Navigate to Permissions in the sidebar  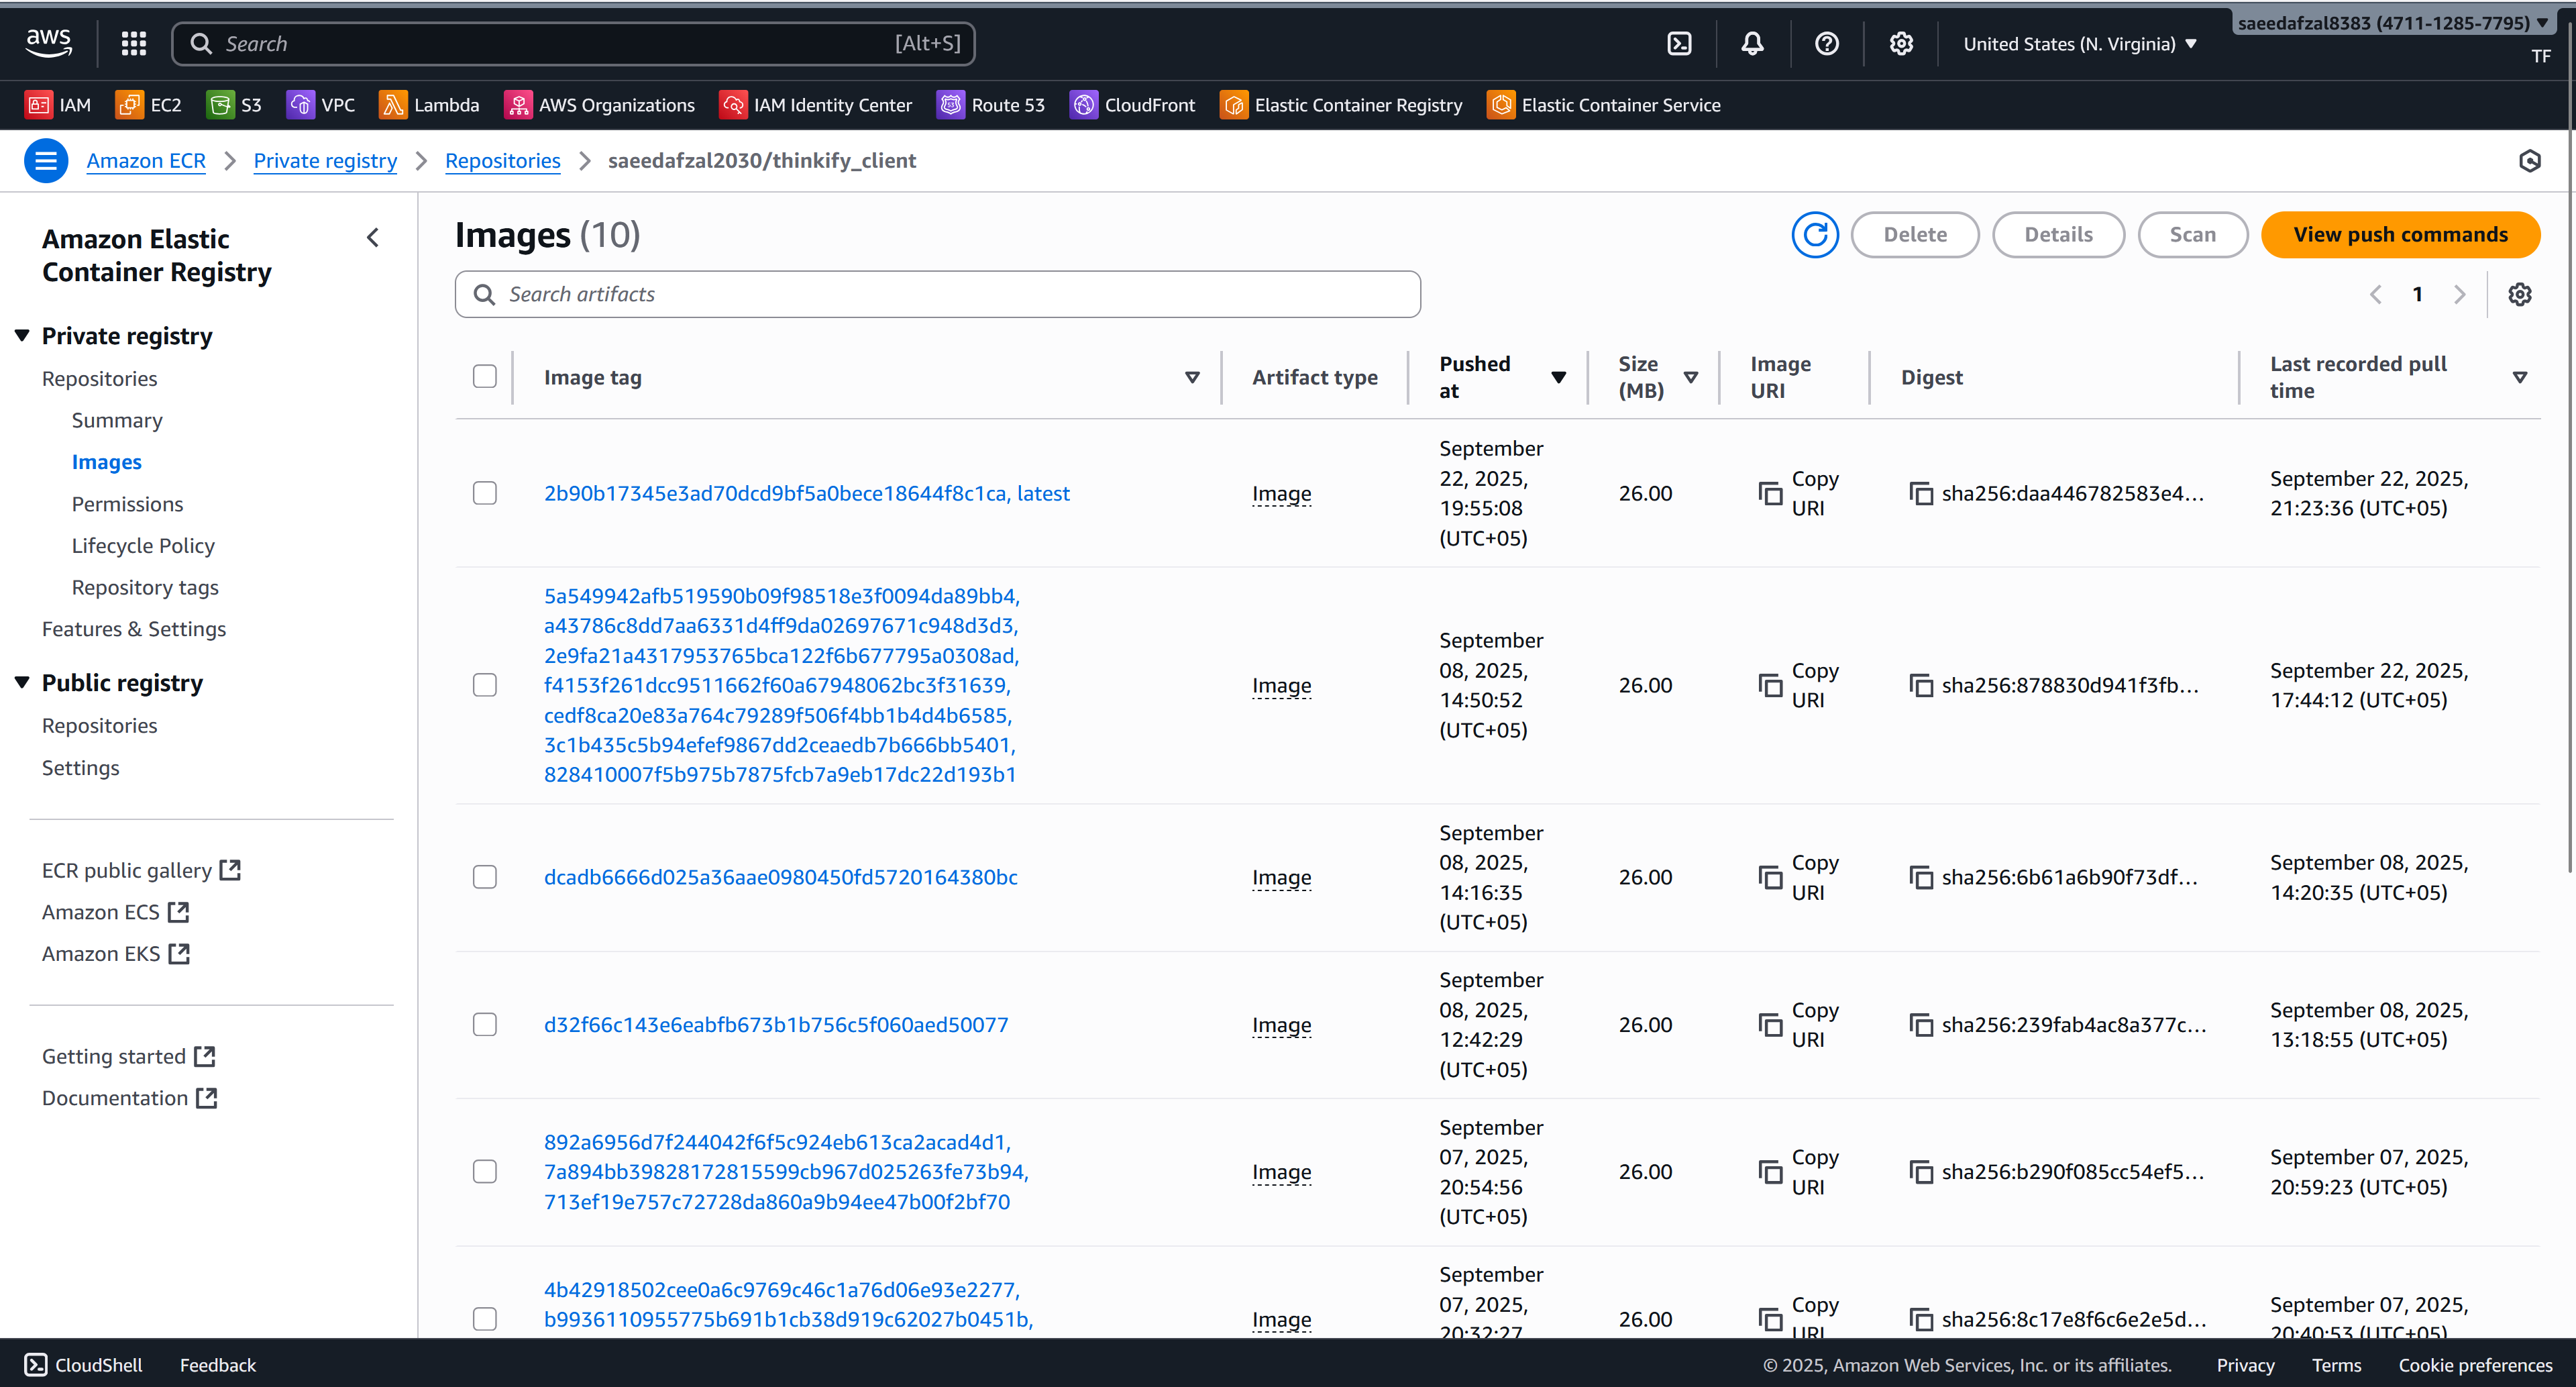click(x=127, y=503)
